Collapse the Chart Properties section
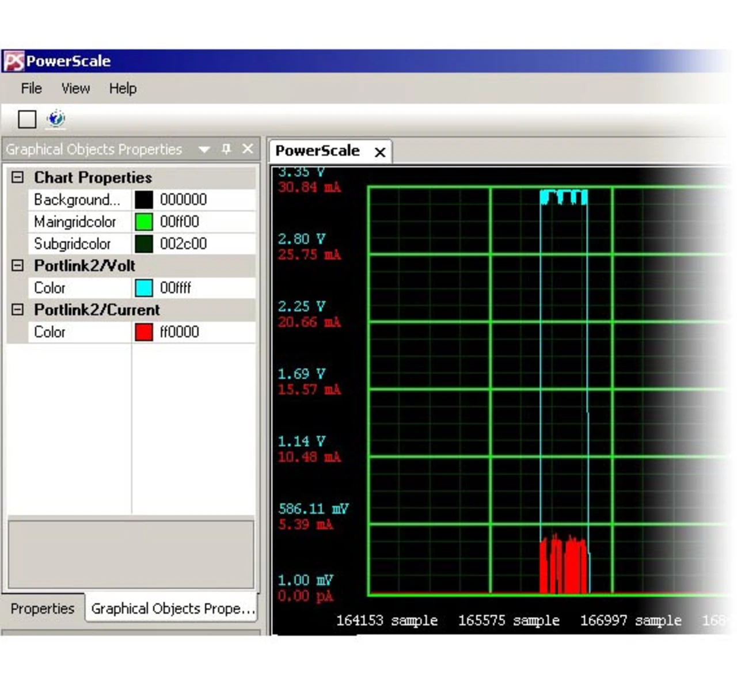Image resolution: width=737 pixels, height=685 pixels. pos(18,177)
